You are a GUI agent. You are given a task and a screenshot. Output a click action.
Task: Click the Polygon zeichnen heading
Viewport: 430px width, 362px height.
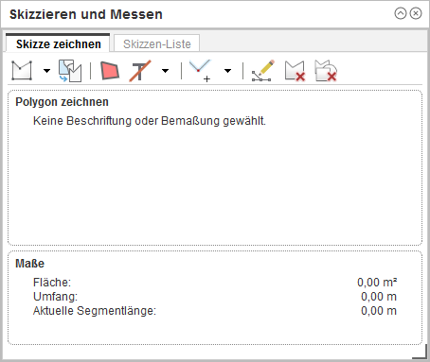pos(62,102)
